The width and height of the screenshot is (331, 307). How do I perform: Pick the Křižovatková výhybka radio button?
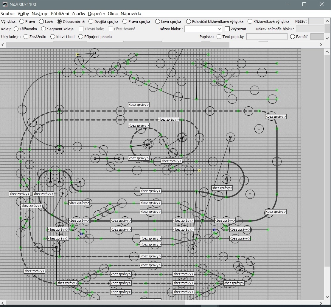(250, 21)
